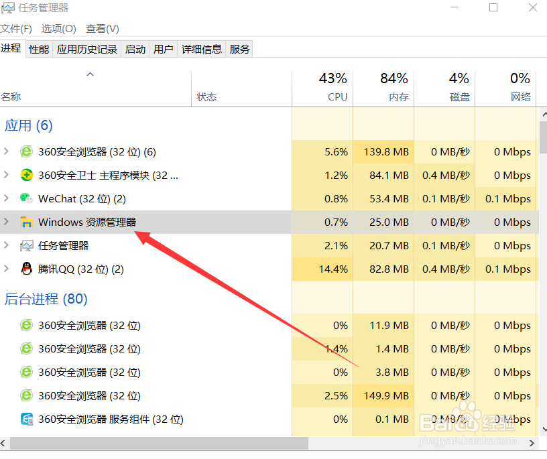The width and height of the screenshot is (547, 459).
Task: Sort by the 84% 内存 column header
Action: tap(383, 88)
